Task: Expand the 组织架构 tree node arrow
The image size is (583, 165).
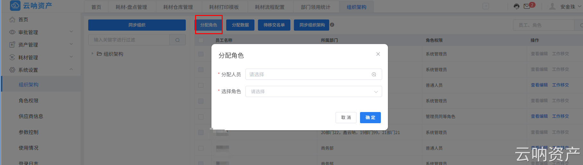Action: coord(92,54)
